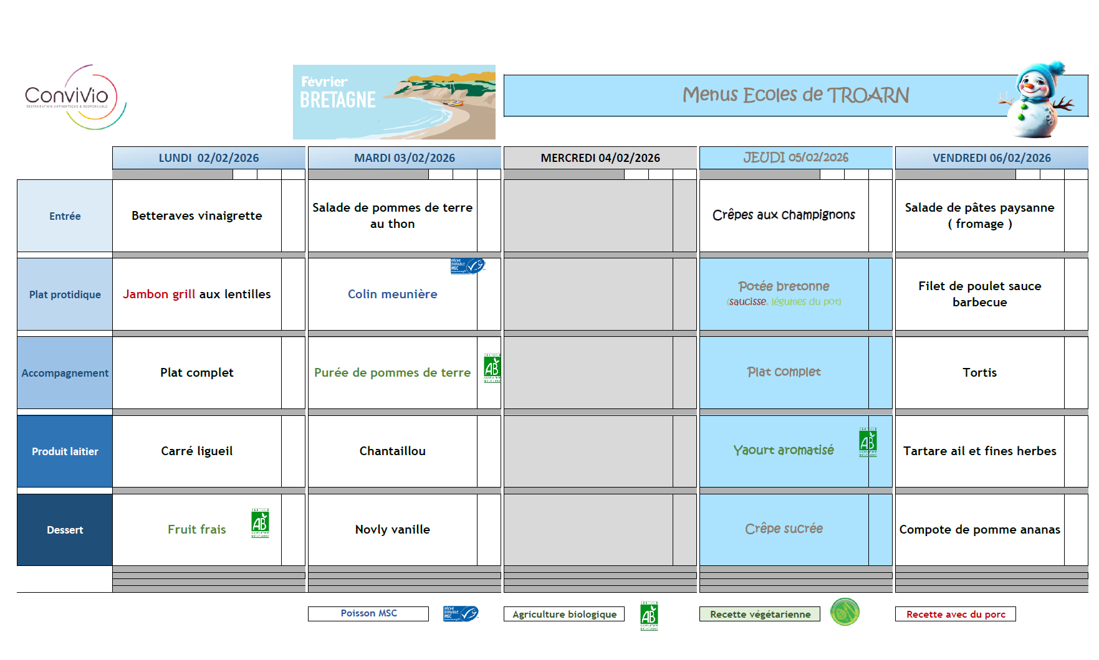This screenshot has width=1099, height=660.
Task: Click the AB organic logo beside Purée de pommes de terre
Action: click(x=492, y=368)
